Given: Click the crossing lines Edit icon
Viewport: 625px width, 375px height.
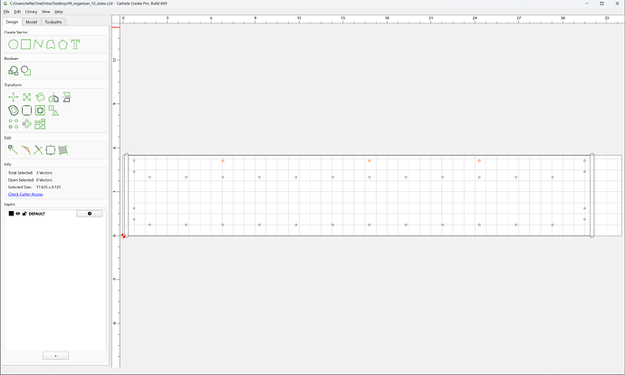Looking at the screenshot, I should point(38,149).
